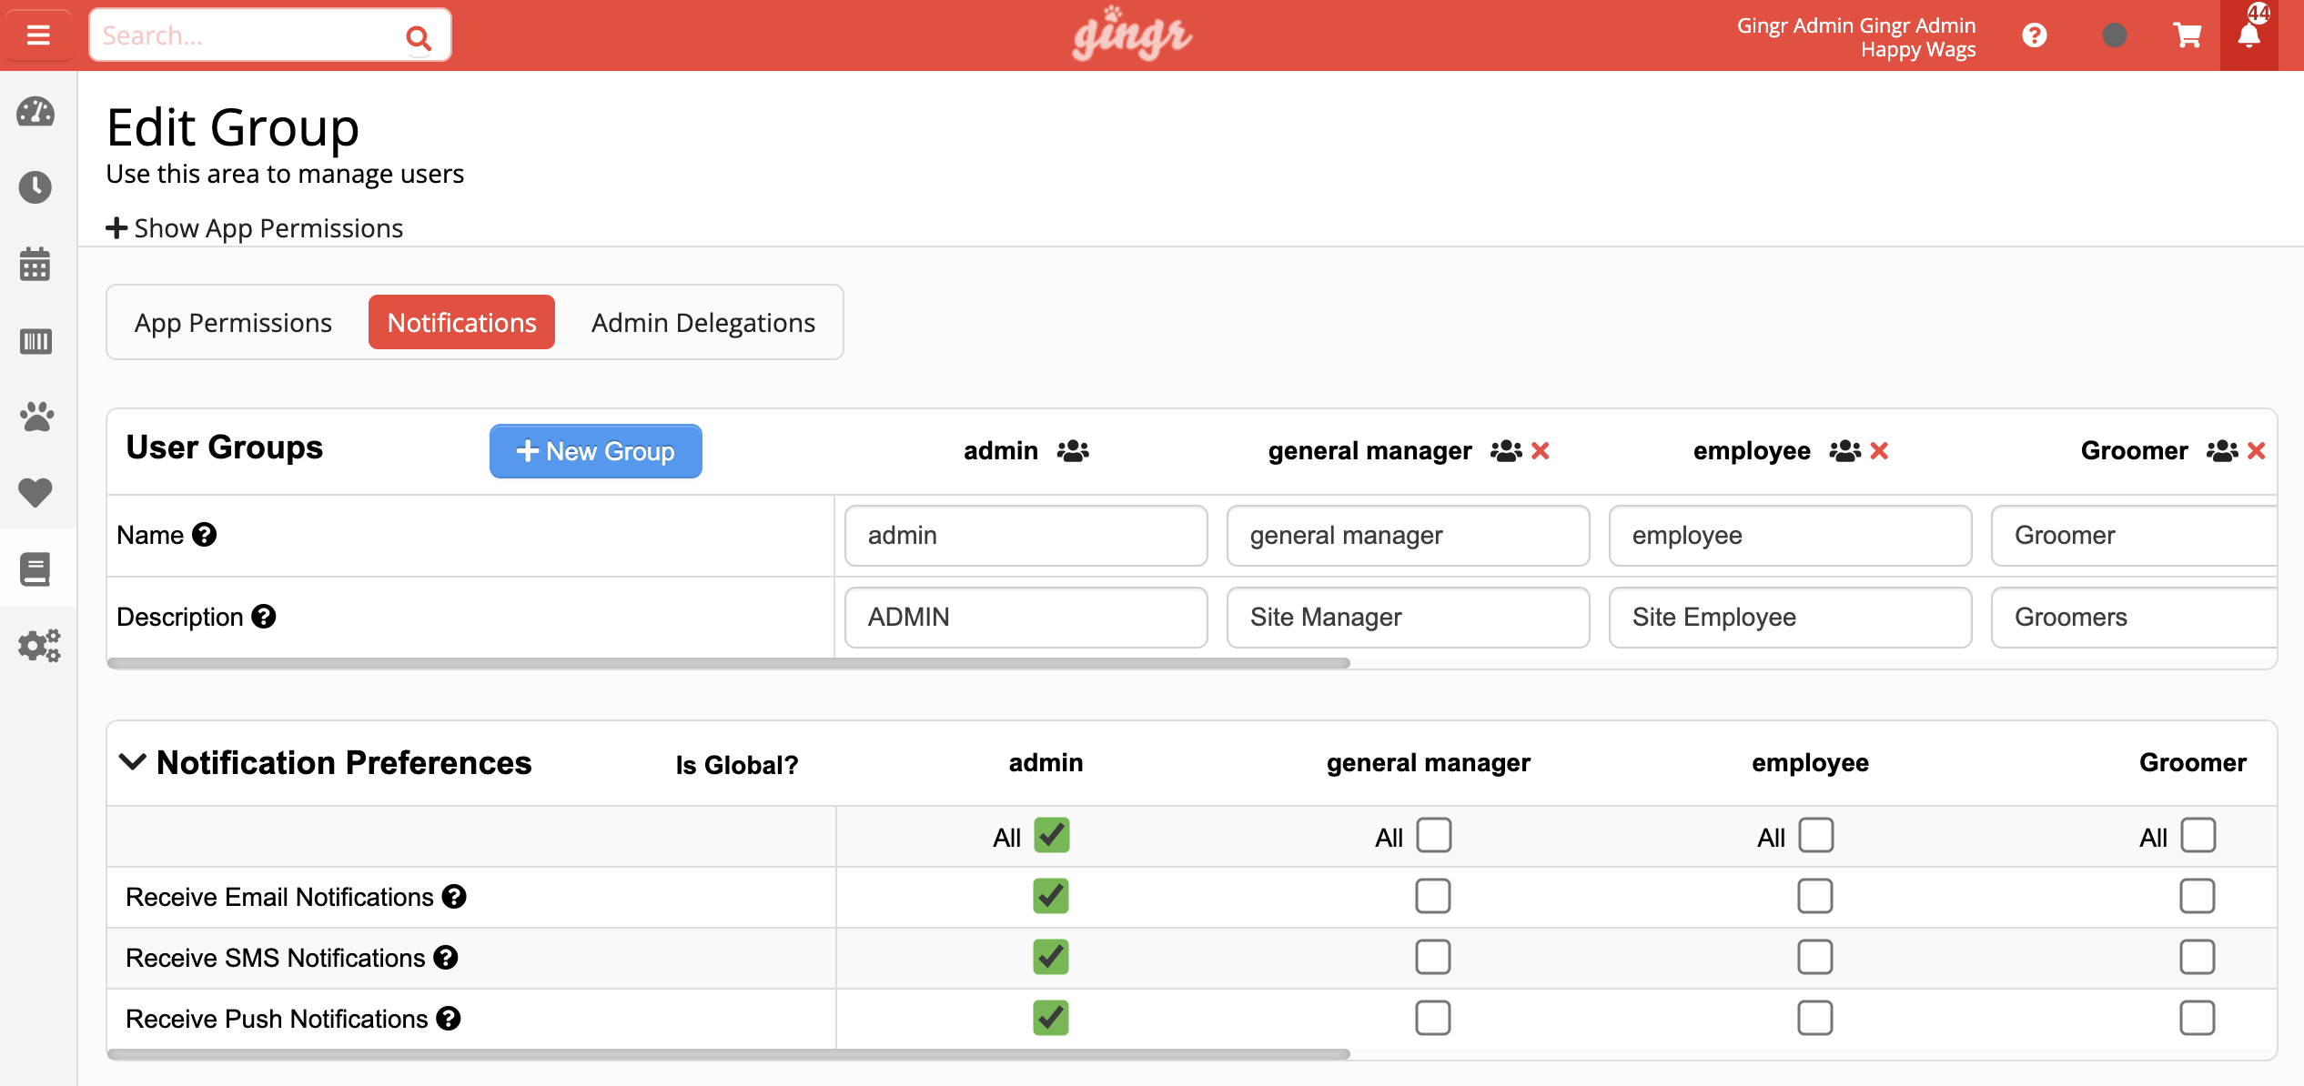Screen dimensions: 2304x1086
Task: Edit the general manager name field
Action: pyautogui.click(x=1409, y=536)
